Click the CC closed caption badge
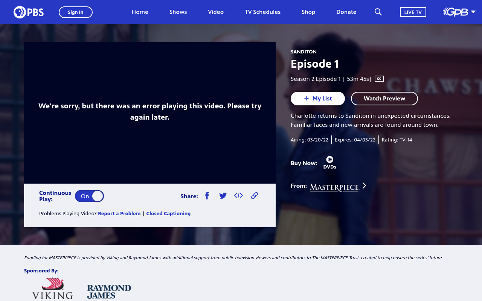 379,79
